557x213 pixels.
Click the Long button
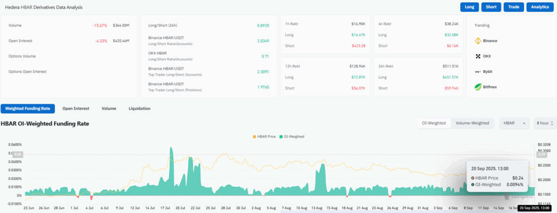pyautogui.click(x=469, y=7)
